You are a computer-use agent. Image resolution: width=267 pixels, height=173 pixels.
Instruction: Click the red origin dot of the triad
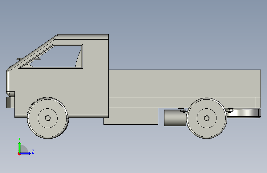coord(19,154)
